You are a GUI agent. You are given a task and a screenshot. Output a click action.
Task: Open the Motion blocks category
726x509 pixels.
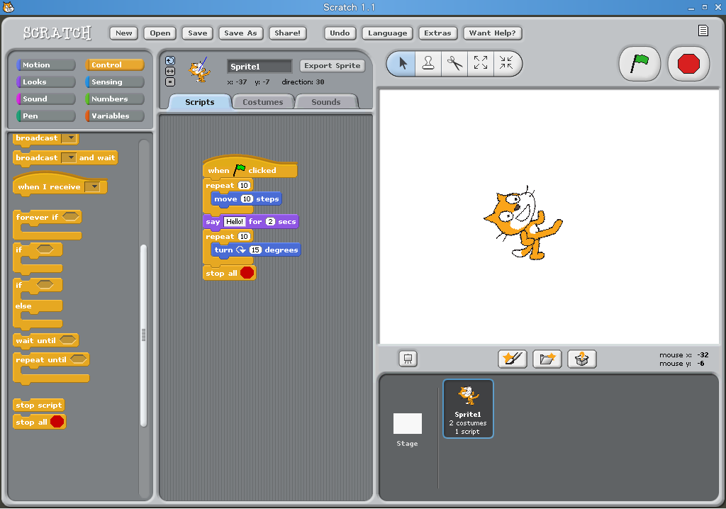46,65
